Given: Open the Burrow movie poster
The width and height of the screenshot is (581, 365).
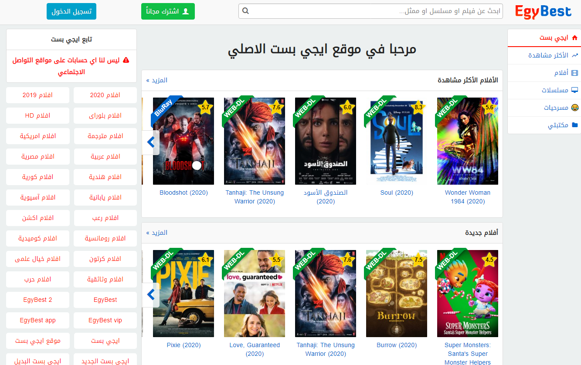Looking at the screenshot, I should pos(397,294).
